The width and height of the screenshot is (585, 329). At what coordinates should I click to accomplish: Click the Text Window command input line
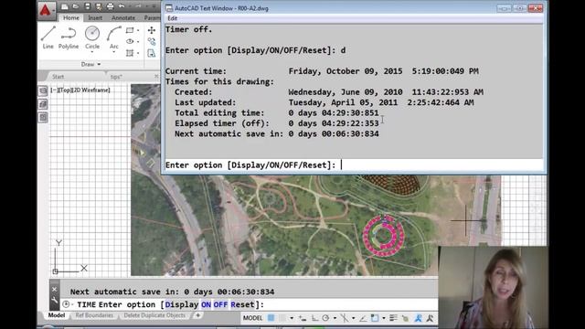(354, 164)
